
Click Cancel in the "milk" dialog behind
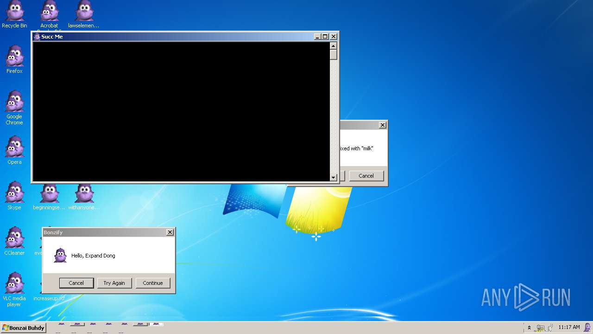click(366, 176)
